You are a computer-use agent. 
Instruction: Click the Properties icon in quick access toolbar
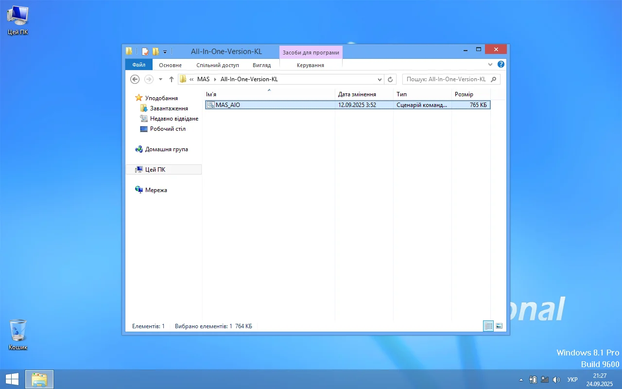[x=145, y=52]
